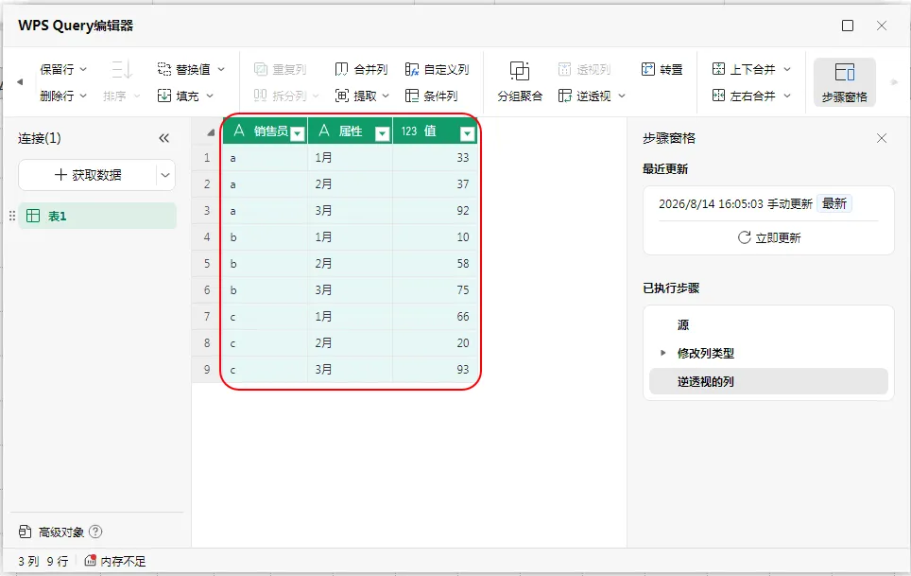Expand the 提取 dropdown arrow
The image size is (911, 576).
[386, 96]
